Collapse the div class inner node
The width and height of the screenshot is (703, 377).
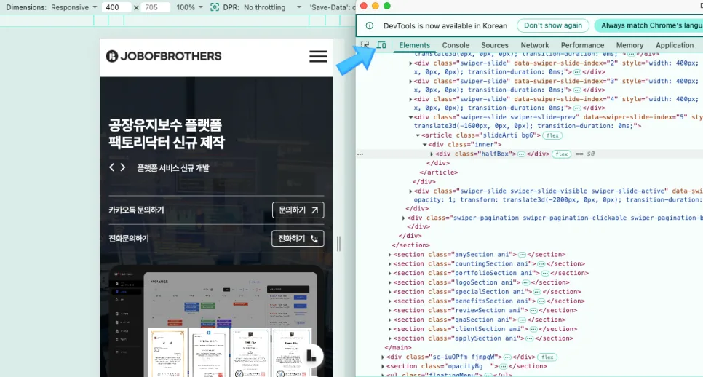pyautogui.click(x=424, y=144)
